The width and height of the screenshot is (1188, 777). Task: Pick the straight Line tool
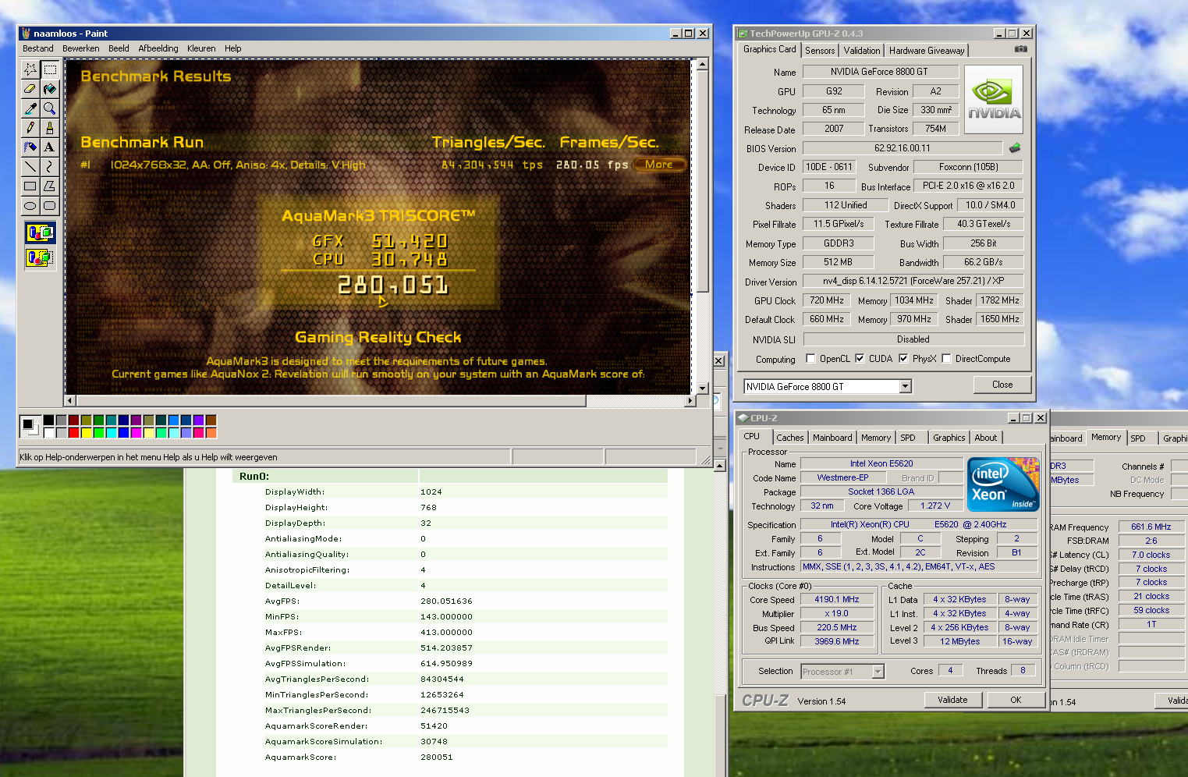(30, 166)
